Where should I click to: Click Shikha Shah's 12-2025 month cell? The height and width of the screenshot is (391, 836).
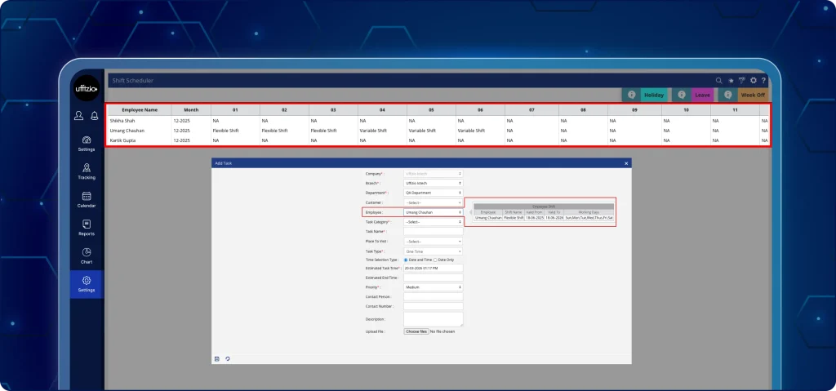182,121
